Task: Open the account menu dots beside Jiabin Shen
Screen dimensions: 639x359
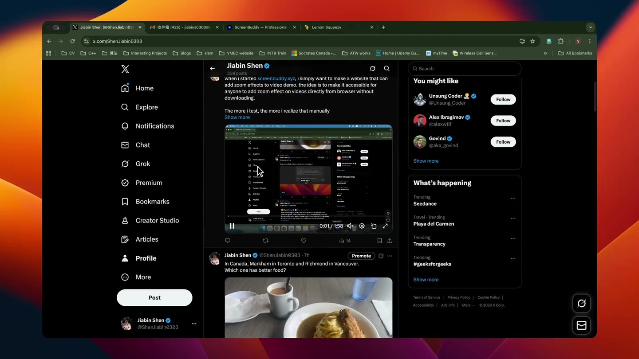Action: tap(194, 324)
